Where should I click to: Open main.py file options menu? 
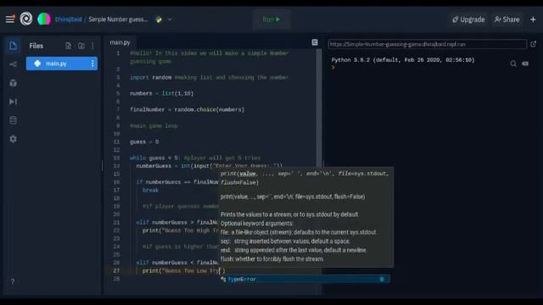click(92, 64)
